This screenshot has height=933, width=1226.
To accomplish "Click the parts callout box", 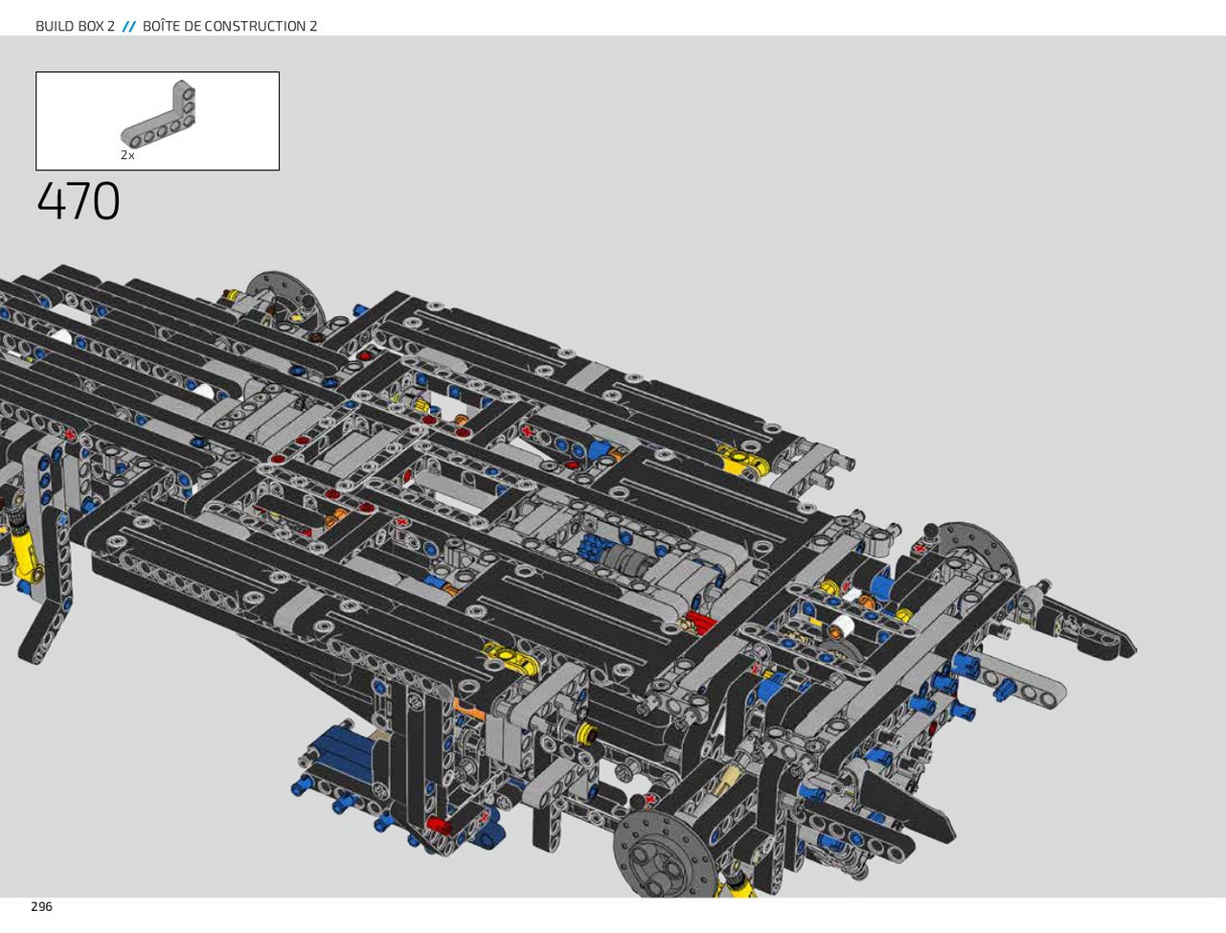I will click(x=157, y=121).
